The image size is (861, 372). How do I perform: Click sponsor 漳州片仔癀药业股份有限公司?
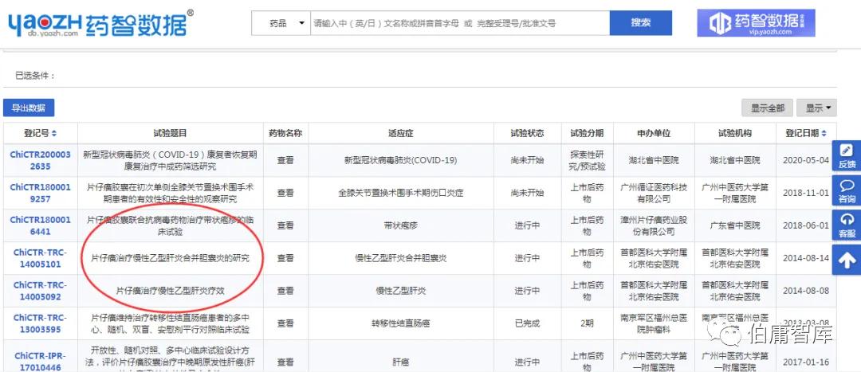[654, 225]
